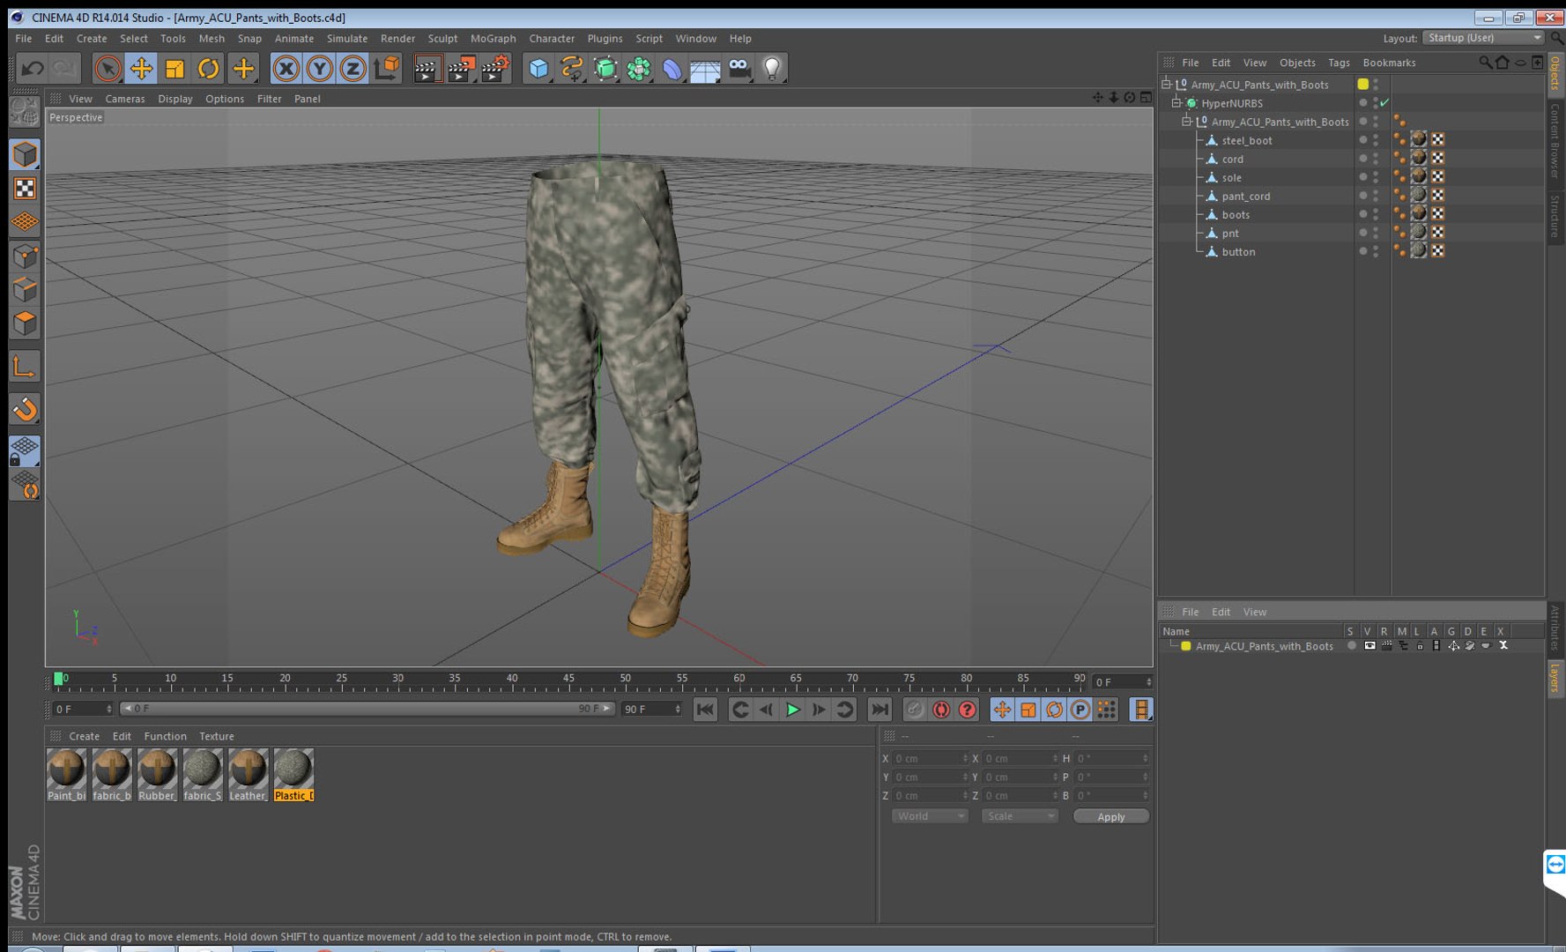The image size is (1566, 952).
Task: Collapse top Army_ACU_Pants_with_Boots root node
Action: pyautogui.click(x=1166, y=85)
